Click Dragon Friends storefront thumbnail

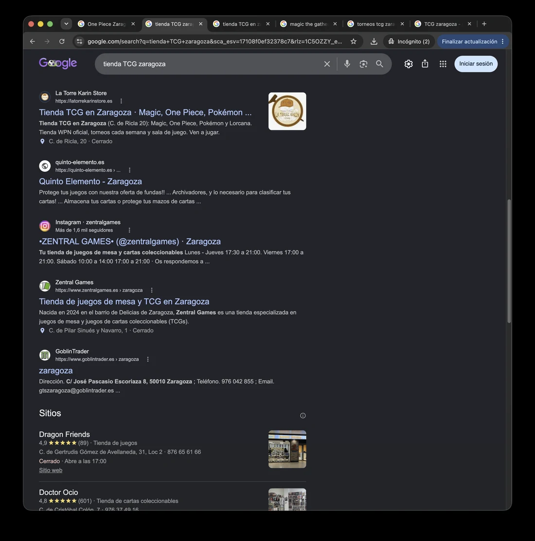tap(287, 449)
